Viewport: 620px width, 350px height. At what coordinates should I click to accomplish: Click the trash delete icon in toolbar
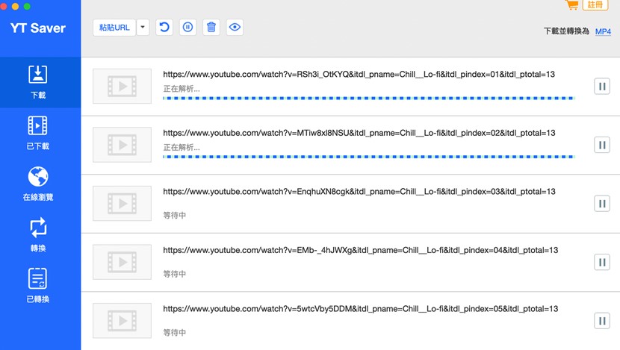pyautogui.click(x=211, y=28)
